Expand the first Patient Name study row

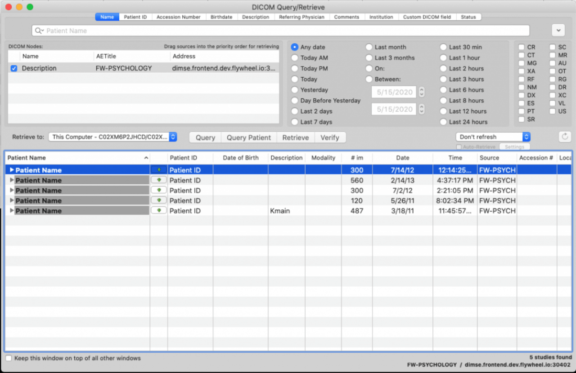tap(11, 170)
